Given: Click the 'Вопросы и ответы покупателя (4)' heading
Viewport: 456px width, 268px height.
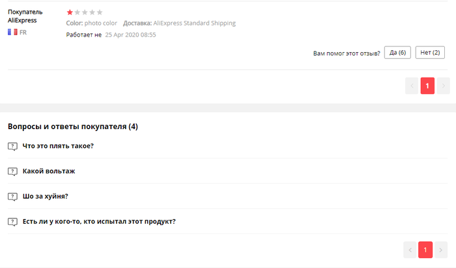Looking at the screenshot, I should tap(72, 127).
